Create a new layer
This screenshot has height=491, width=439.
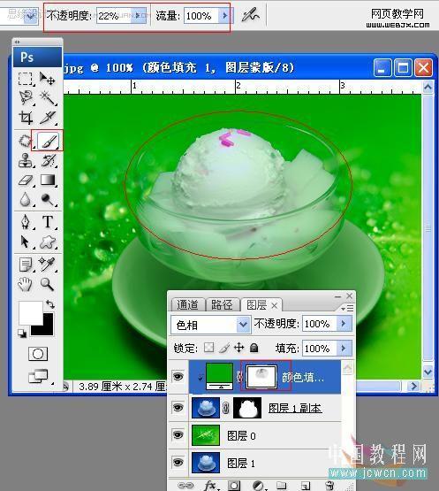pyautogui.click(x=305, y=486)
